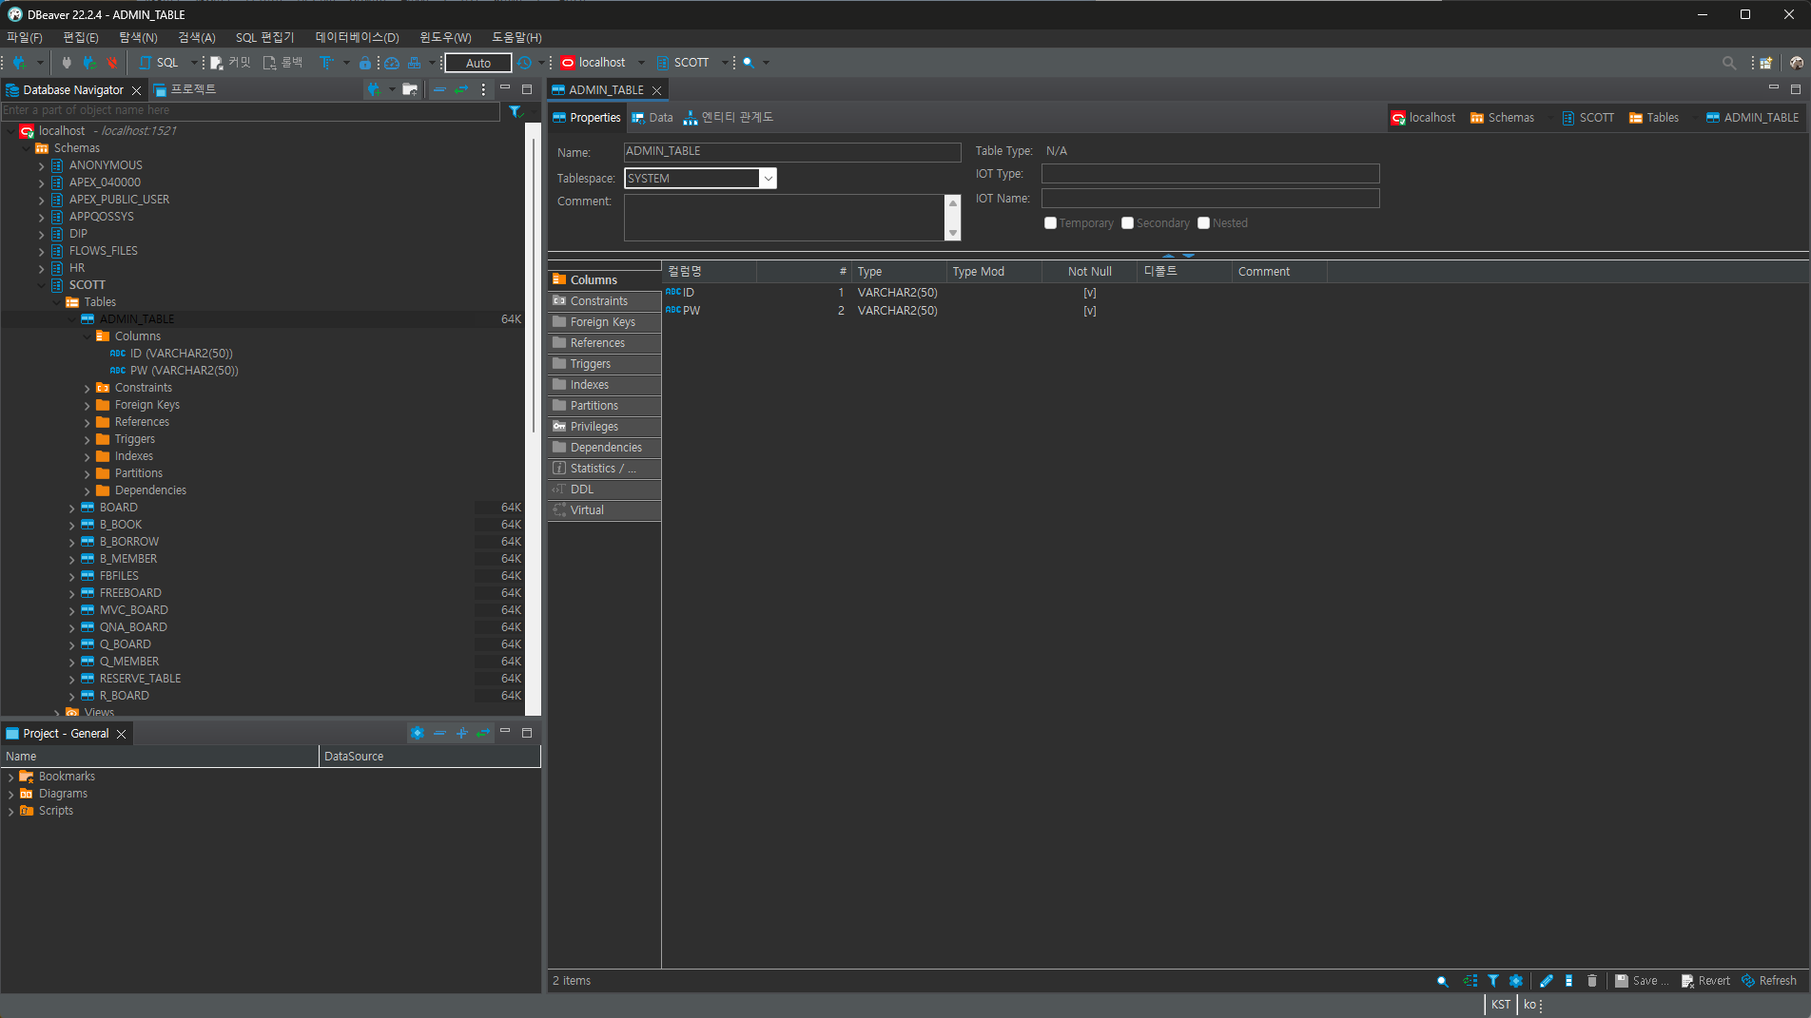
Task: Click new folder icon in navigator toolbar
Action: click(x=410, y=89)
